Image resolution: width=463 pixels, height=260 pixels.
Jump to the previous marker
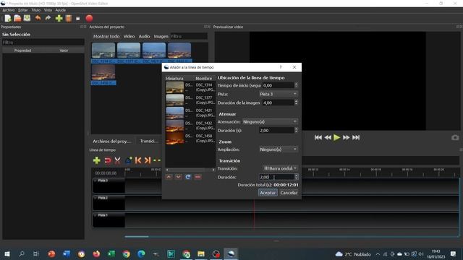click(138, 160)
